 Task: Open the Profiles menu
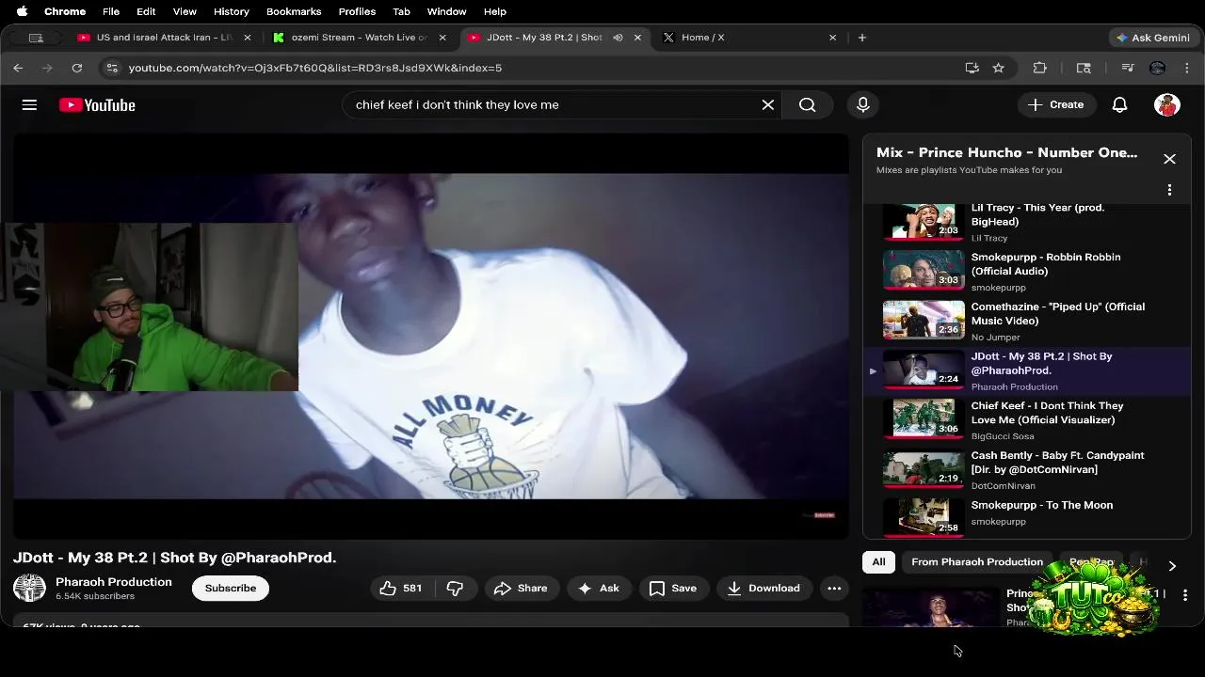[x=357, y=11]
